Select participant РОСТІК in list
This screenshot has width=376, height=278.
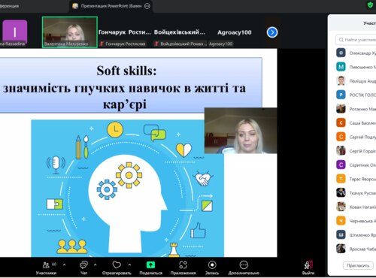coord(356,95)
